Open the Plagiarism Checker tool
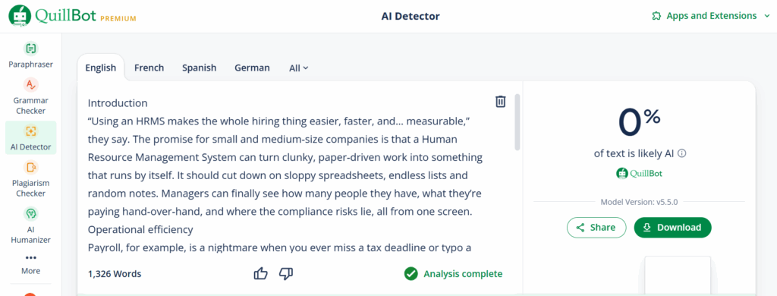 [30, 178]
